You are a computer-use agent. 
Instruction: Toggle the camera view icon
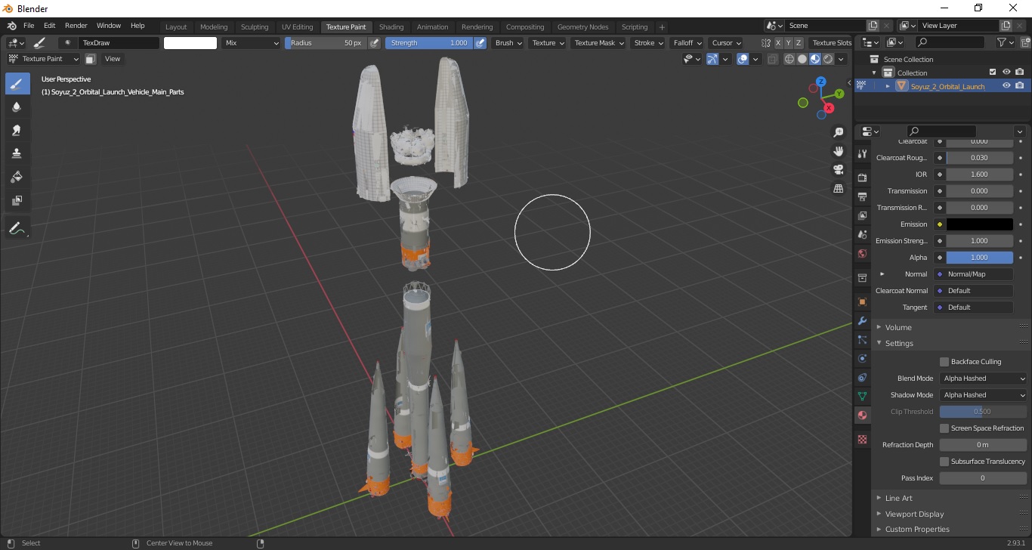pos(838,169)
